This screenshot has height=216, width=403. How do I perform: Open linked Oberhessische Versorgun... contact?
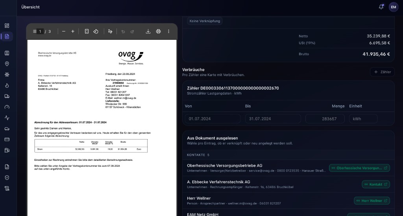(x=359, y=168)
